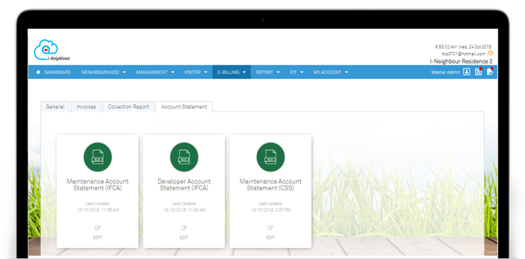Open the Report dropdown menu
This screenshot has width=525, height=259.
pyautogui.click(x=268, y=72)
